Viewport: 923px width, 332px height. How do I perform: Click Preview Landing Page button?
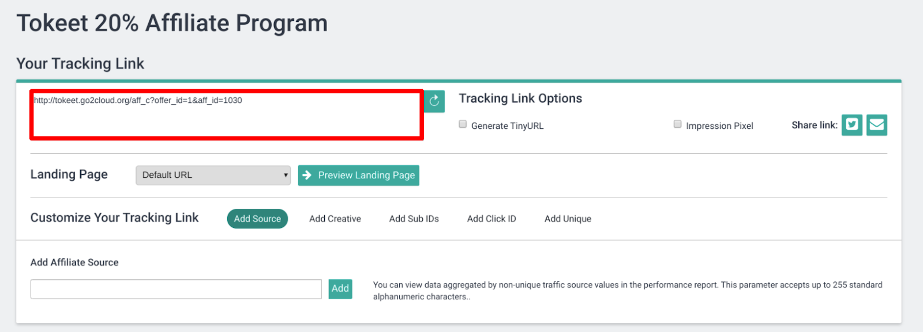click(x=358, y=175)
